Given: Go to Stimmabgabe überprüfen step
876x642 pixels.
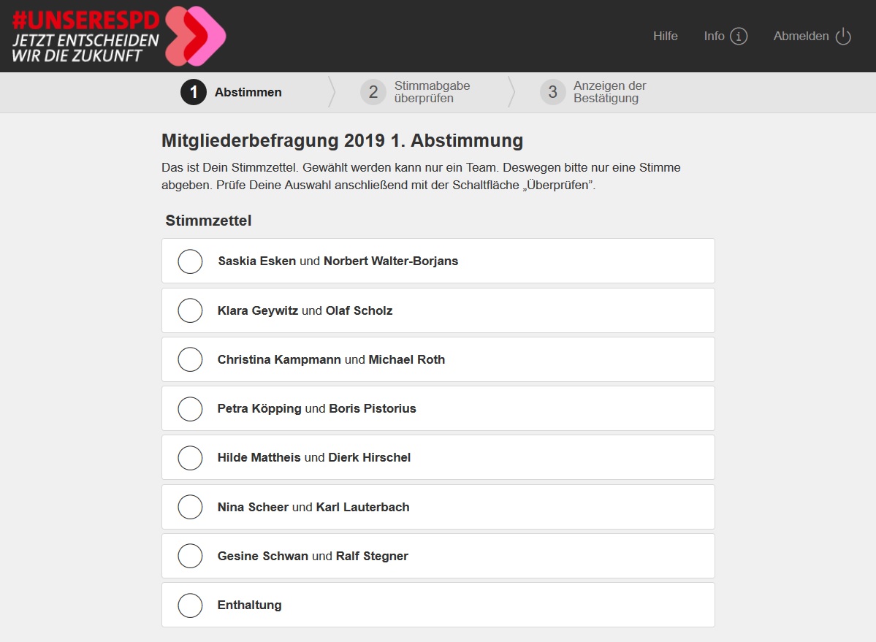Looking at the screenshot, I should click(432, 92).
